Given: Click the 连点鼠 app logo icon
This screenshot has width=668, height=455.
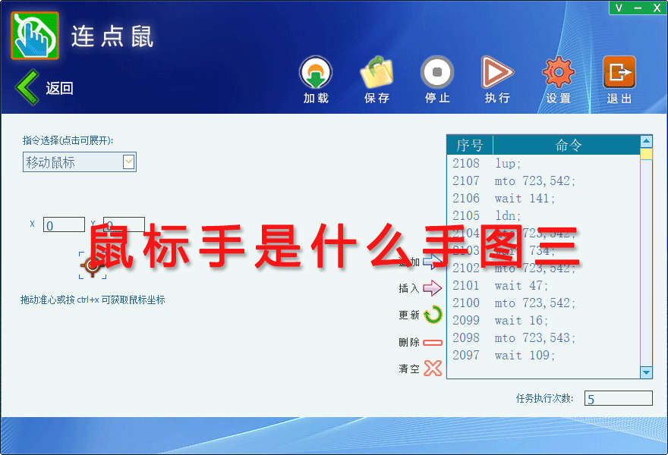Looking at the screenshot, I should pos(35,36).
